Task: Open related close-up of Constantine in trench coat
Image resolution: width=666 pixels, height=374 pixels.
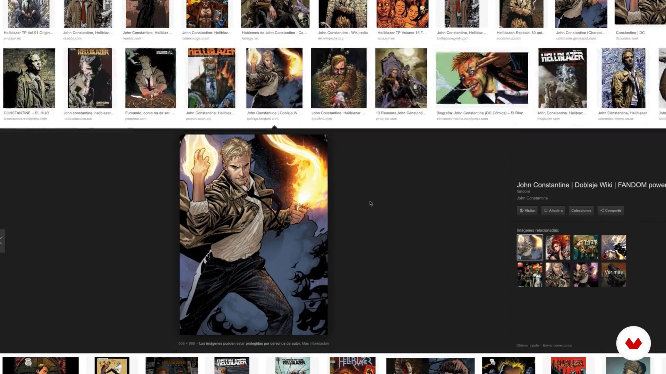Action: (x=558, y=275)
